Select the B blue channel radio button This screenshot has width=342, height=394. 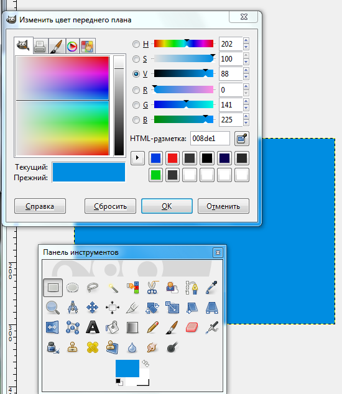(136, 120)
